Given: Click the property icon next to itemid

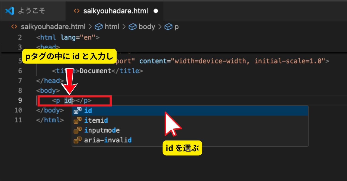Looking at the screenshot, I should (x=78, y=120).
